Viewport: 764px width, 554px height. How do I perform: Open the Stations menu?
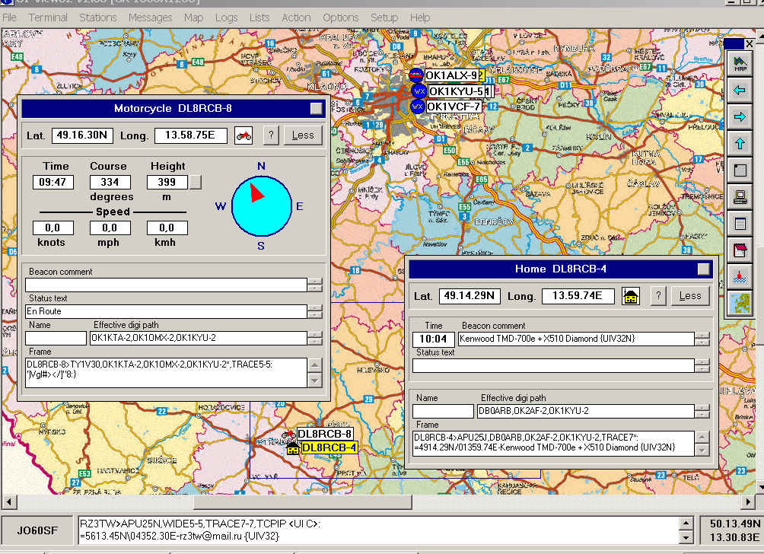[98, 18]
